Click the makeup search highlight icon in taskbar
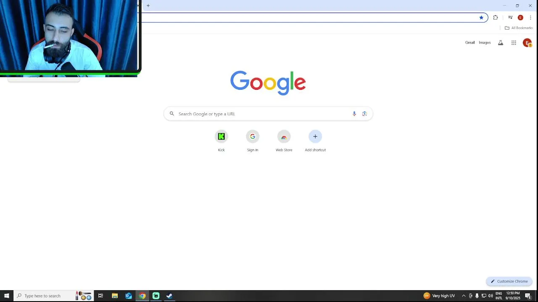 coord(83,296)
